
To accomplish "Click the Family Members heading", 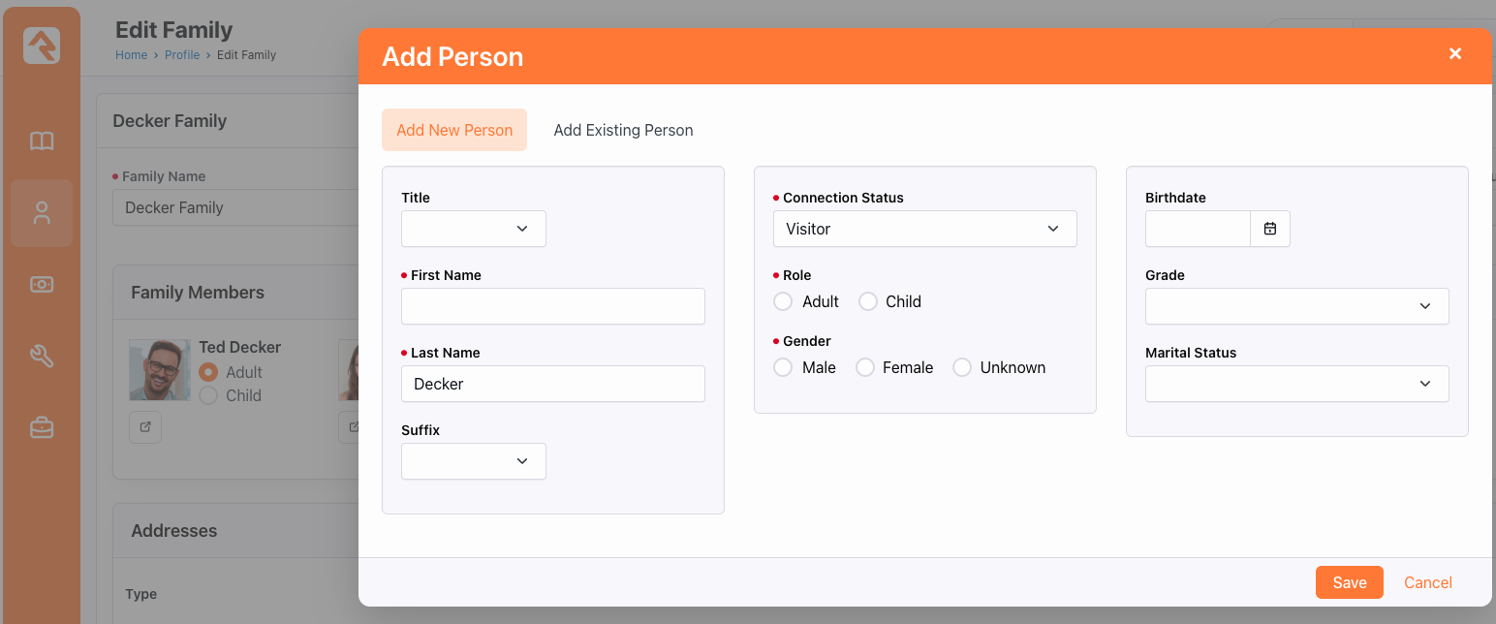I will click(x=198, y=293).
